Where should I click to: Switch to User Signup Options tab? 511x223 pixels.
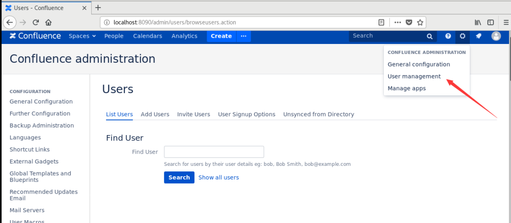click(x=247, y=114)
